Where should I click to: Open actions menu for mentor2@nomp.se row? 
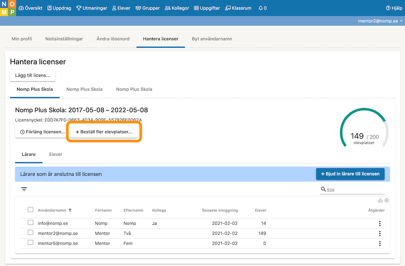(x=380, y=234)
